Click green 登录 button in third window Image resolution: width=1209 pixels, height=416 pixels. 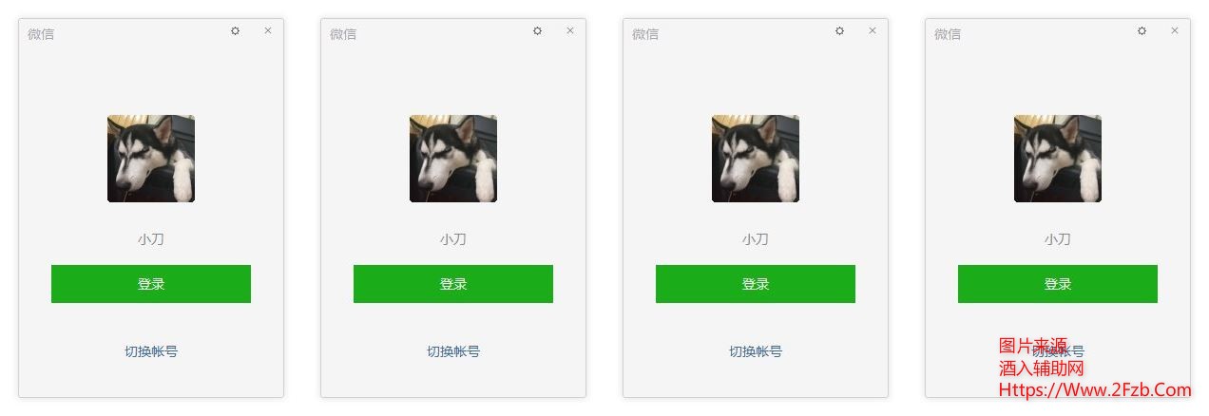(x=756, y=284)
